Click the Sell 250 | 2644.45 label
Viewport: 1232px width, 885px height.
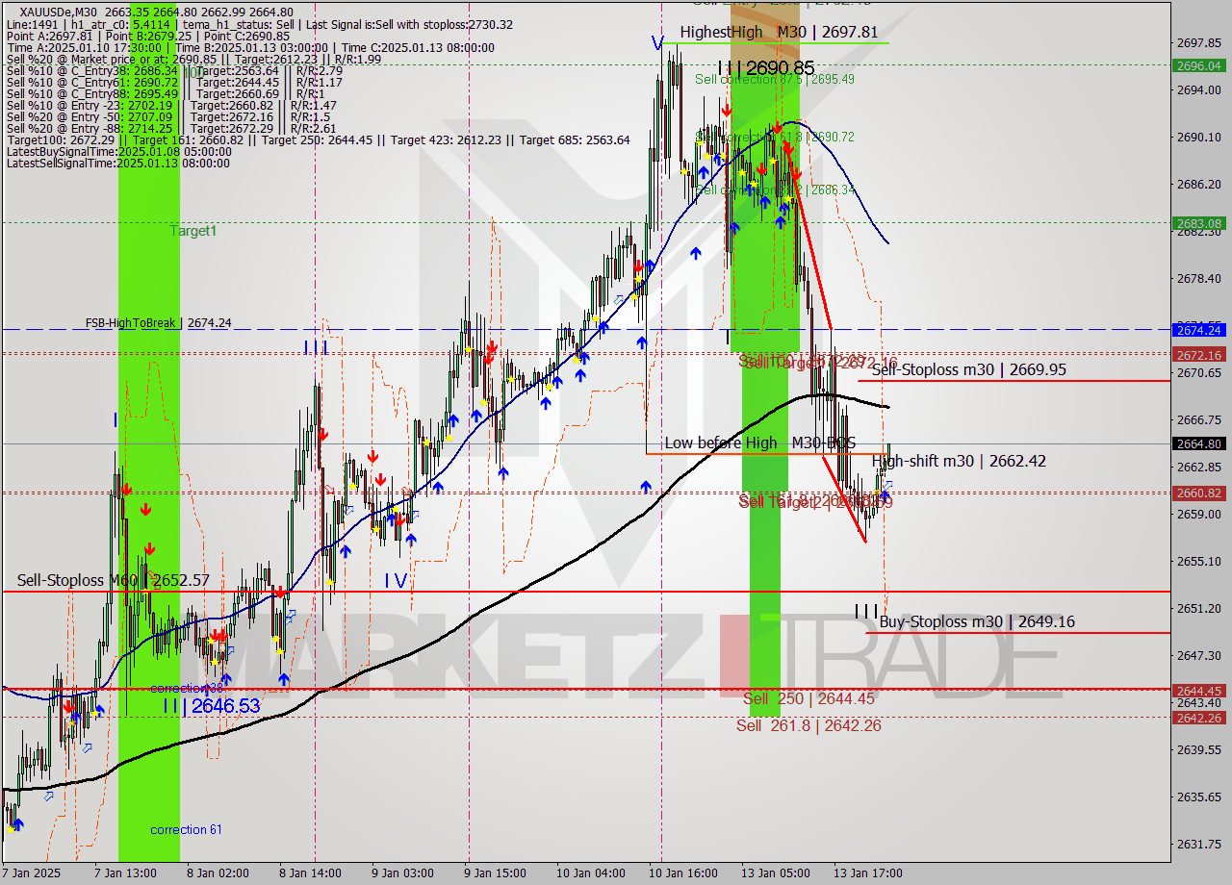pyautogui.click(x=808, y=698)
